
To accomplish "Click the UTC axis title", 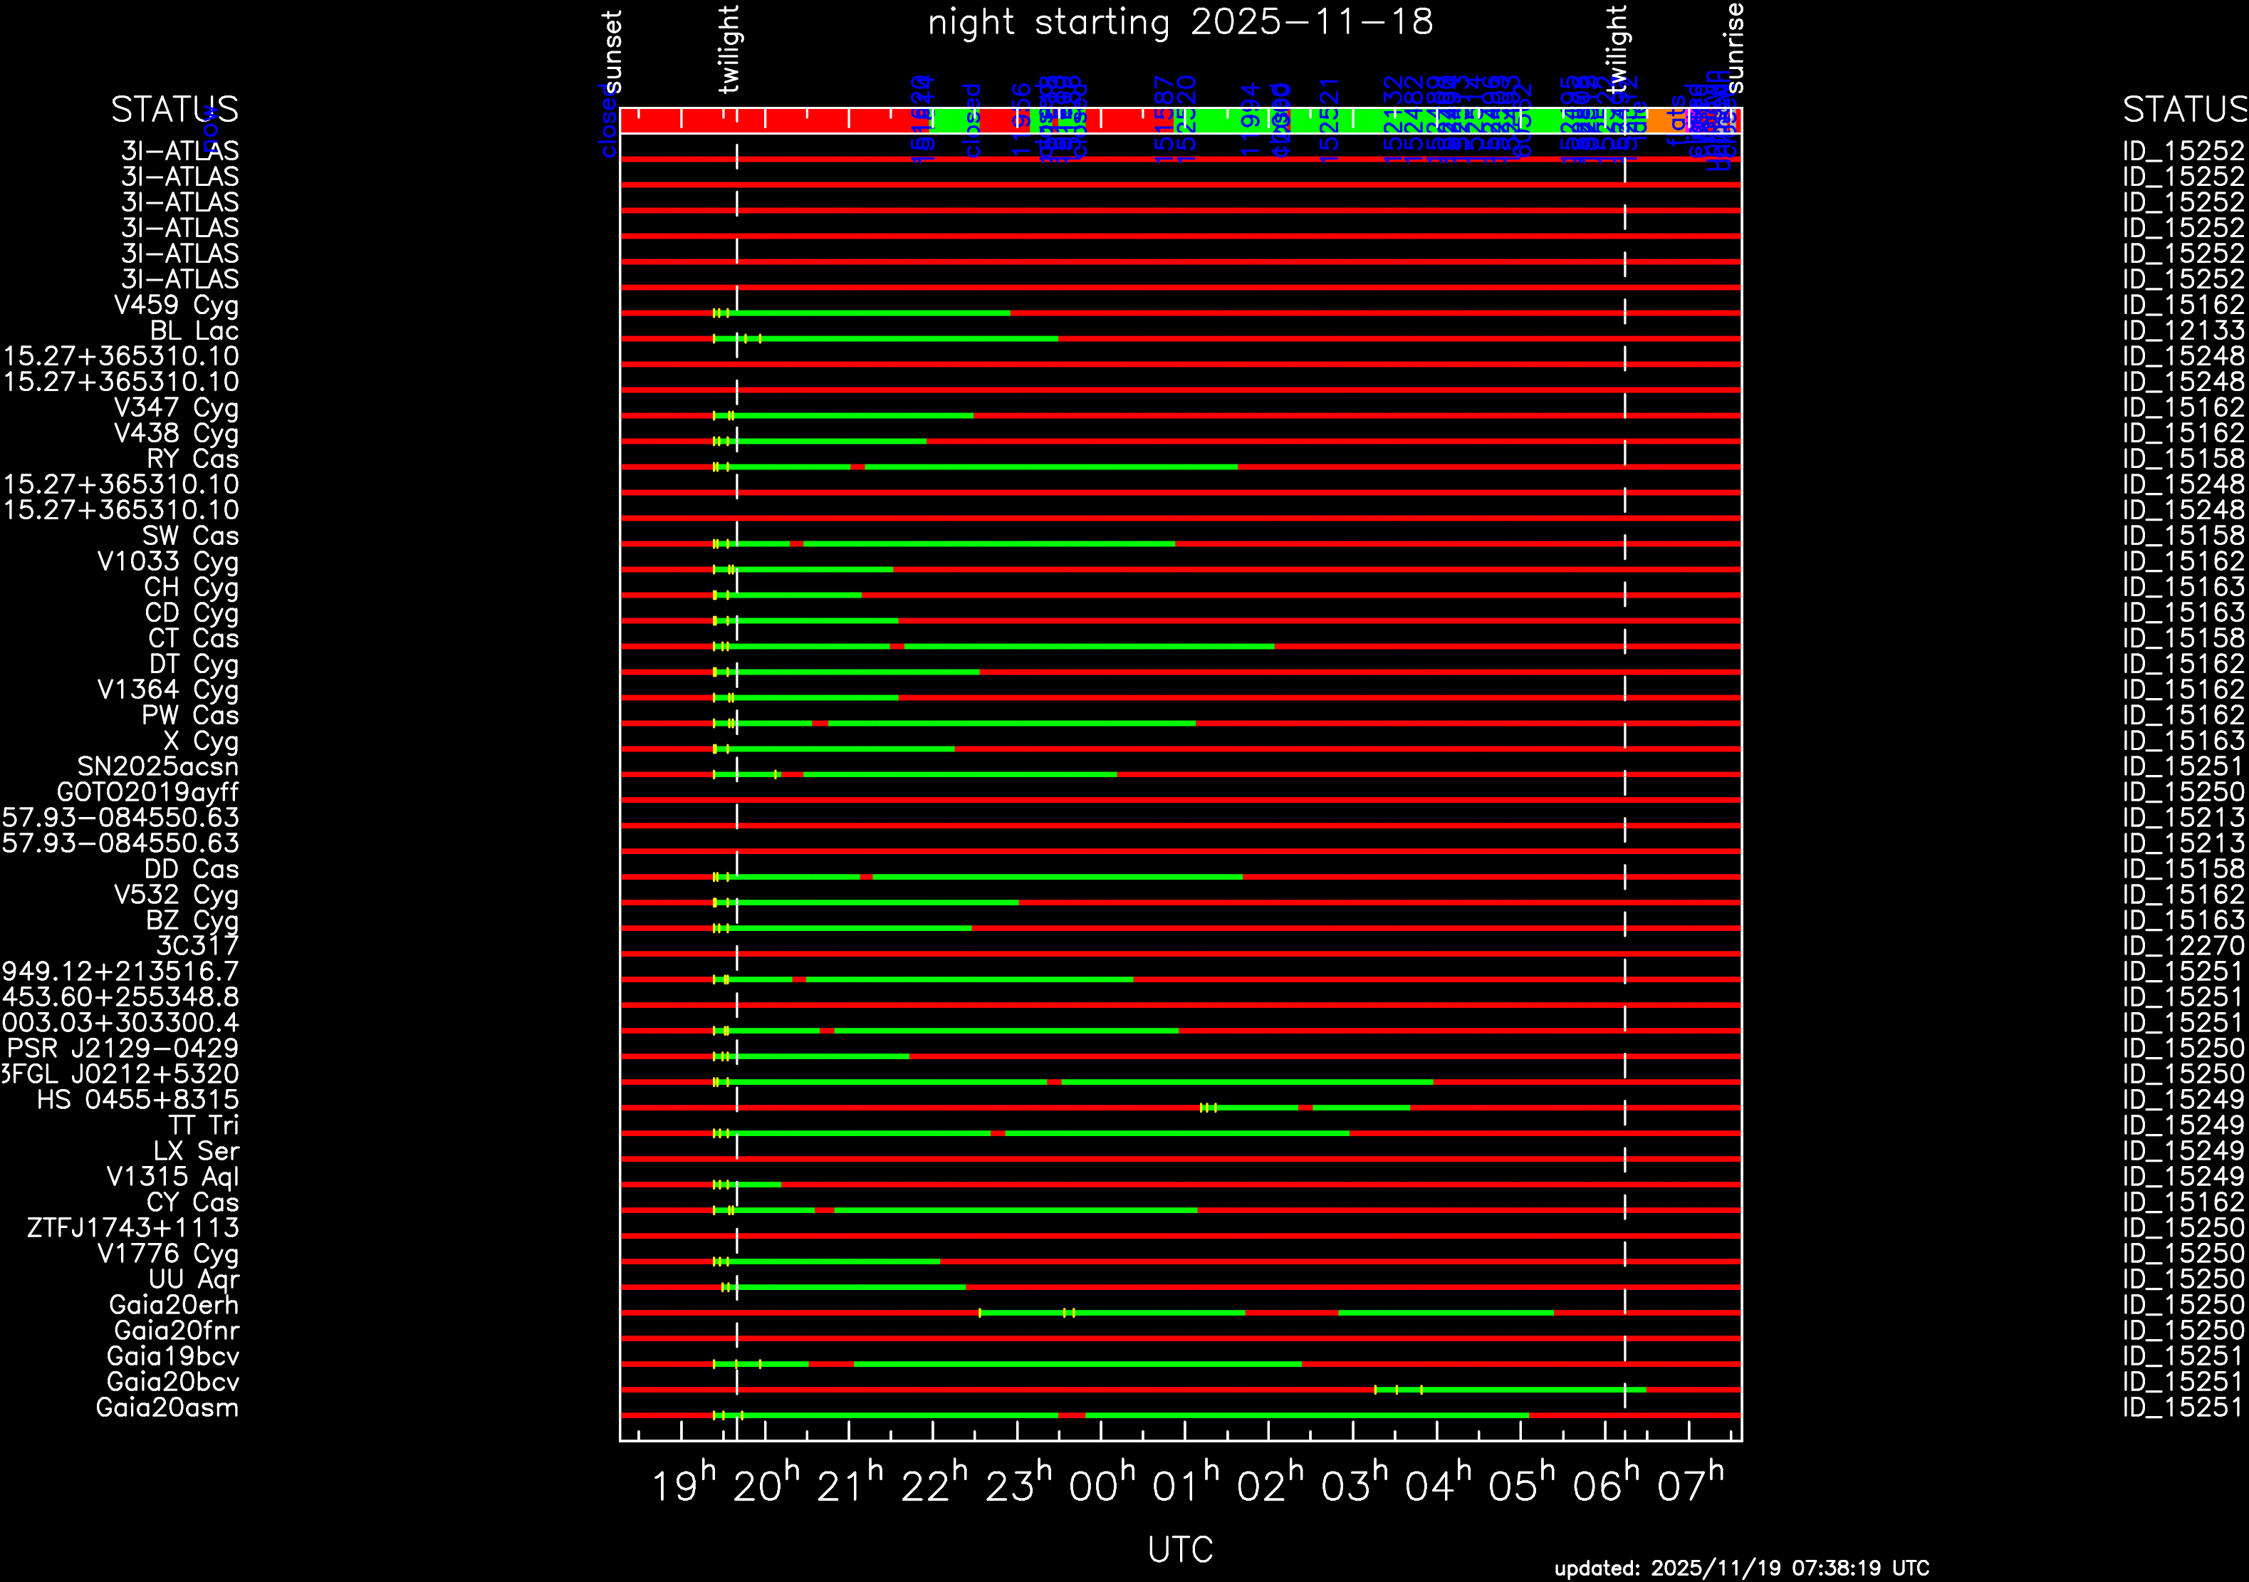I will tap(1180, 1550).
